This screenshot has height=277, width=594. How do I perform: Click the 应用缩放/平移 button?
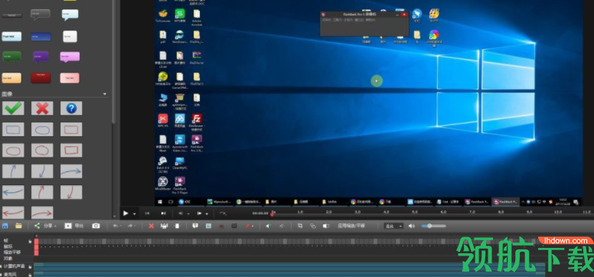point(351,226)
